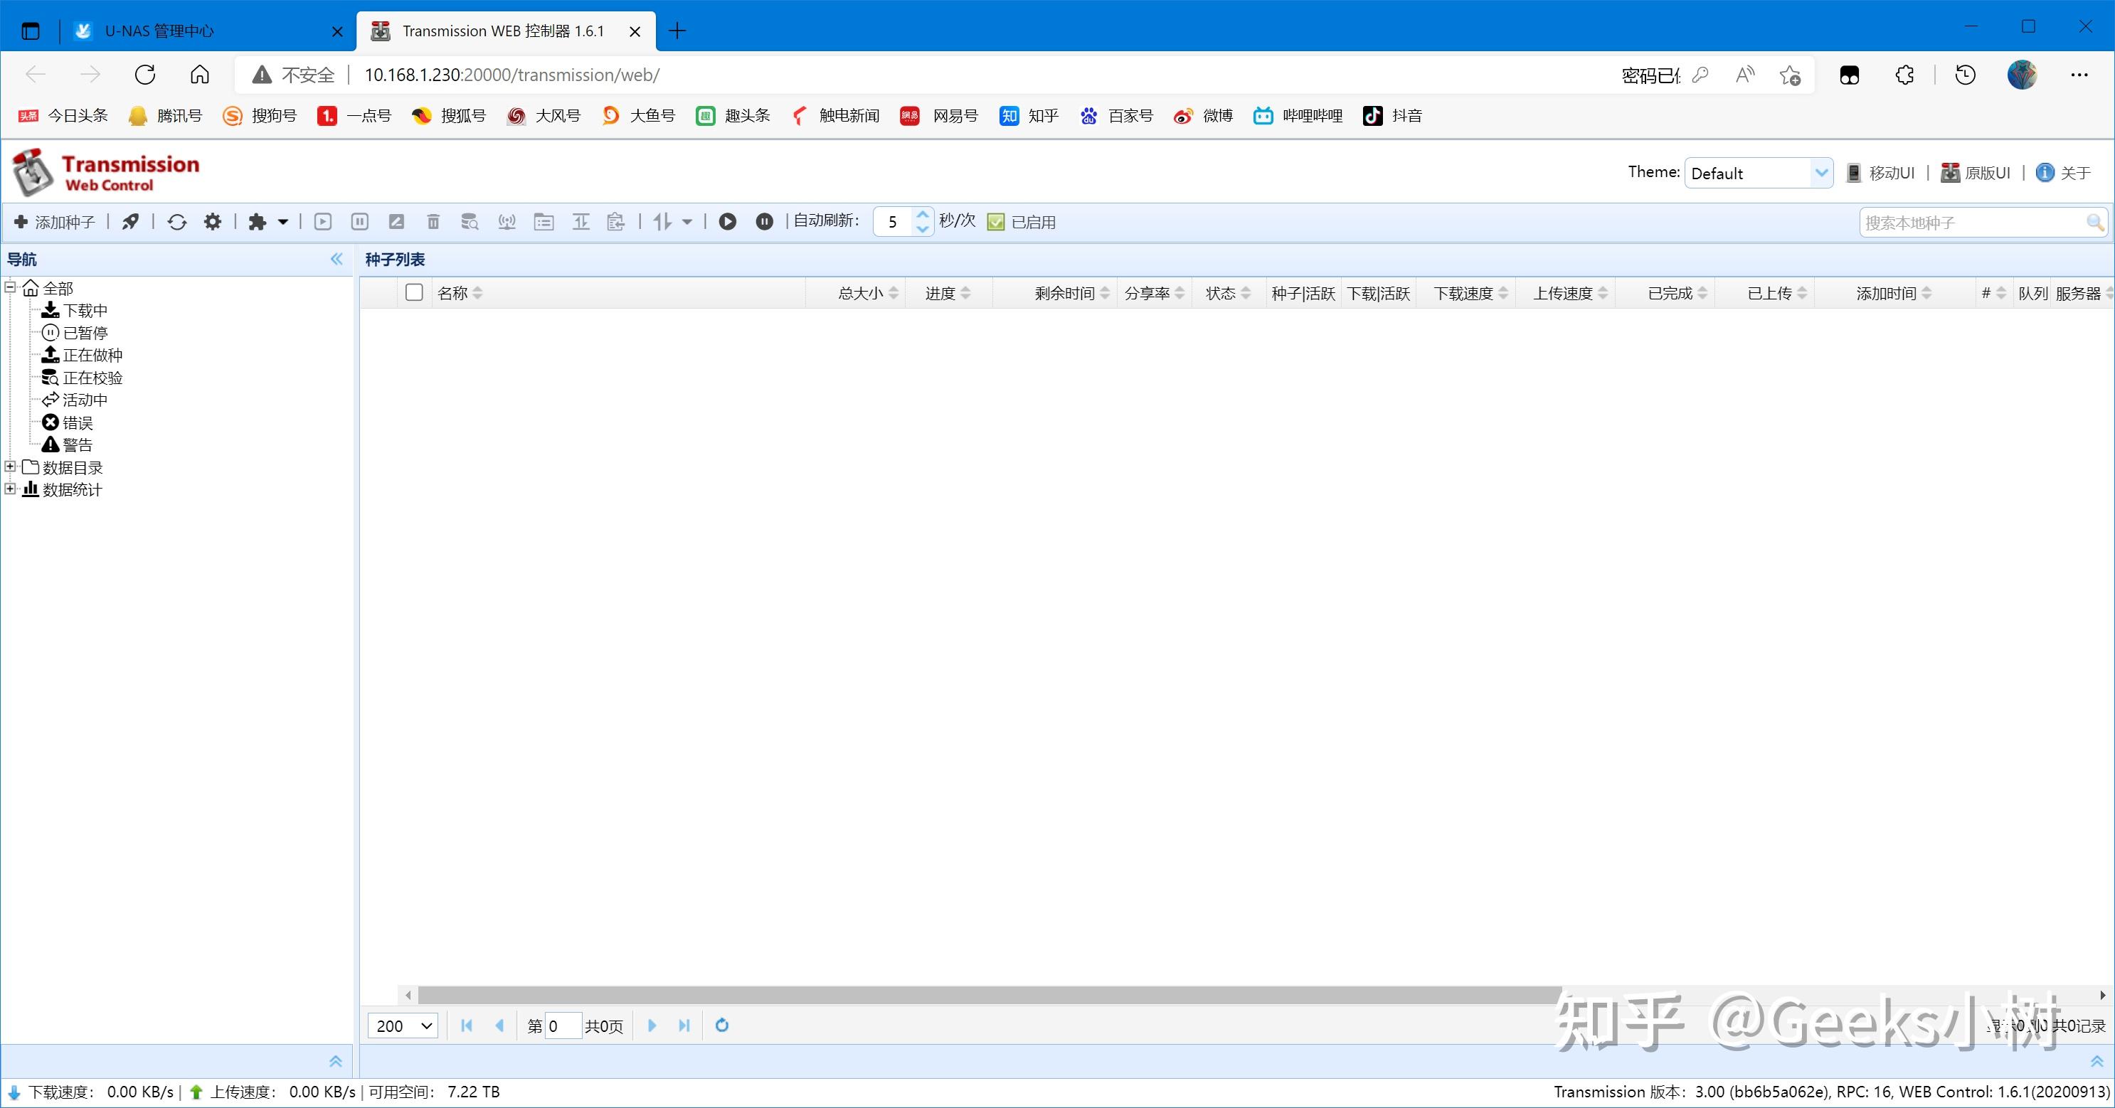
Task: Open the 200 per-page size dropdown
Action: (403, 1025)
